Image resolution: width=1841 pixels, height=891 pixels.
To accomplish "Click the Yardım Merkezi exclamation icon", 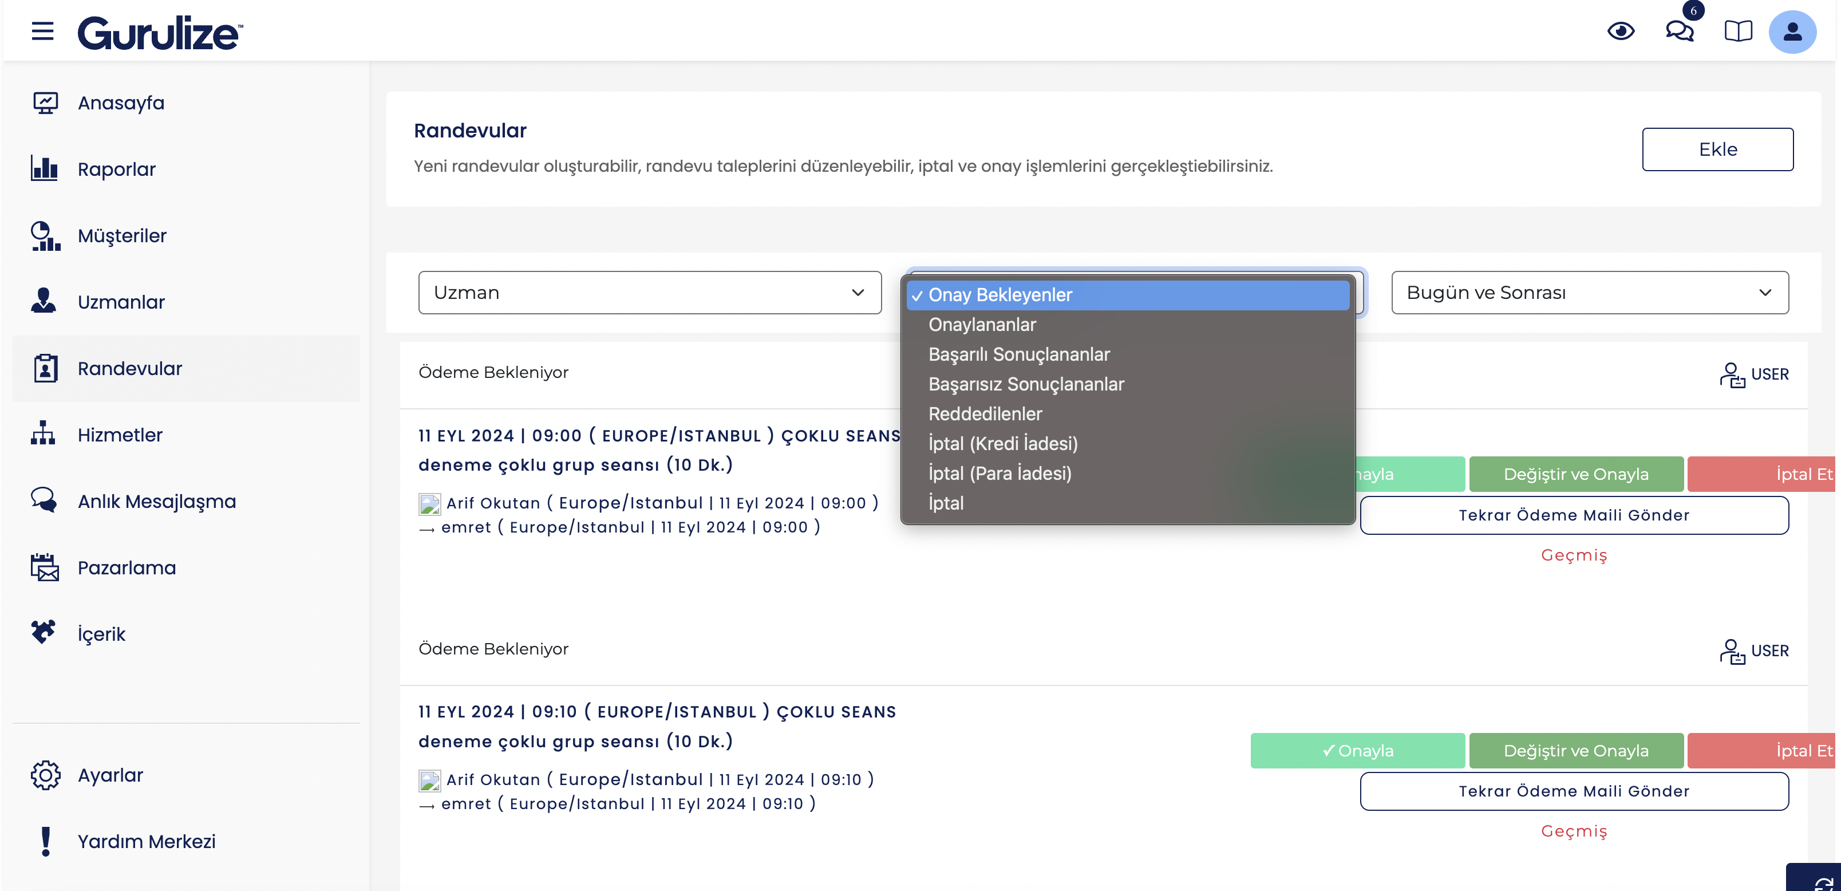I will [46, 841].
